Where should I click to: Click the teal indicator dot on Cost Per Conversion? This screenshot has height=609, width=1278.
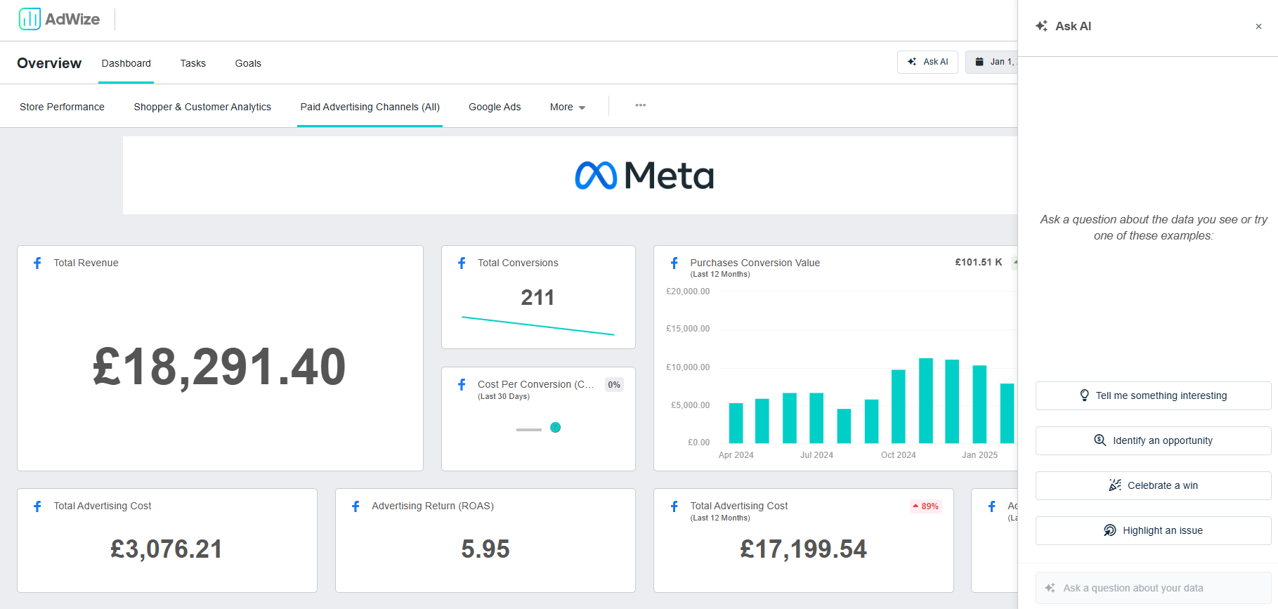pyautogui.click(x=555, y=427)
